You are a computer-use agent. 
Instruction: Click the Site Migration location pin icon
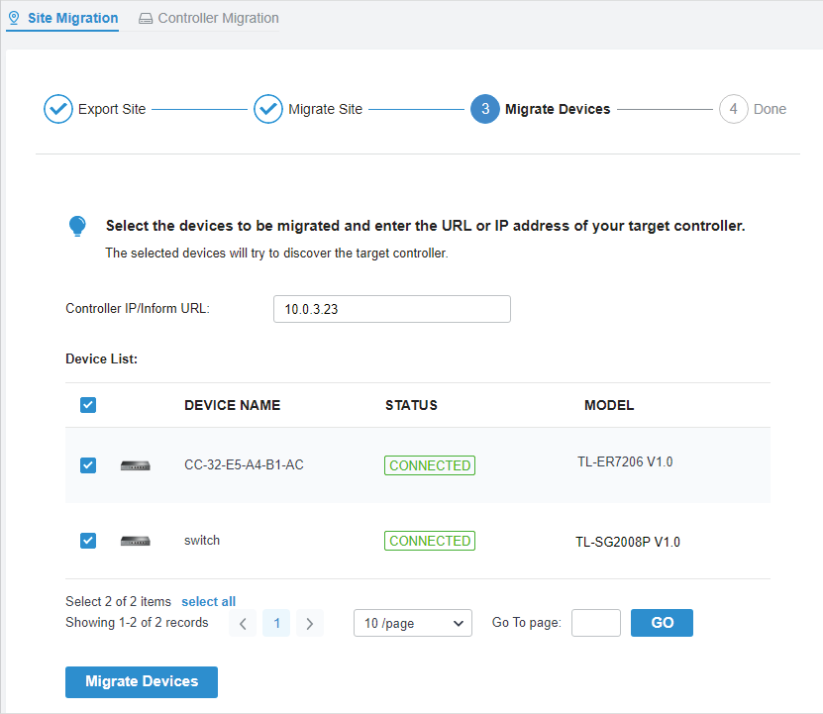[x=14, y=18]
